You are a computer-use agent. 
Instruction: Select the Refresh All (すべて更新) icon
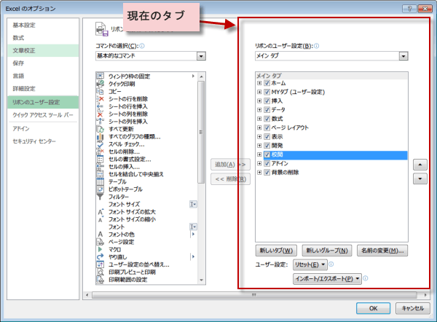pos(100,128)
